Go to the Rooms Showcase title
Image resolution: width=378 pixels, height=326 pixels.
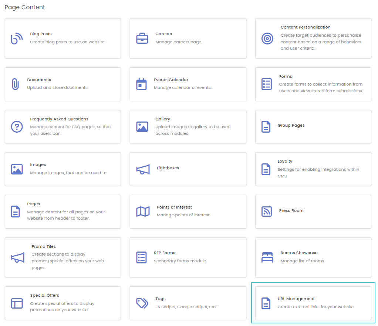click(299, 253)
